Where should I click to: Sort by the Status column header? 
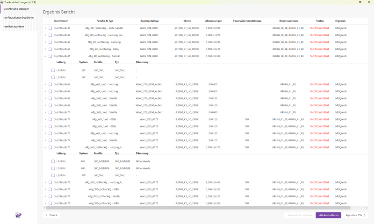320,21
